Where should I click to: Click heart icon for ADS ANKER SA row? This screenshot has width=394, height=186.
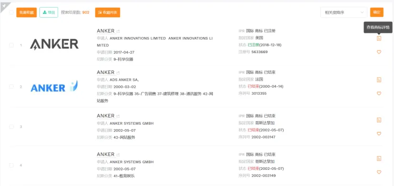point(379,93)
